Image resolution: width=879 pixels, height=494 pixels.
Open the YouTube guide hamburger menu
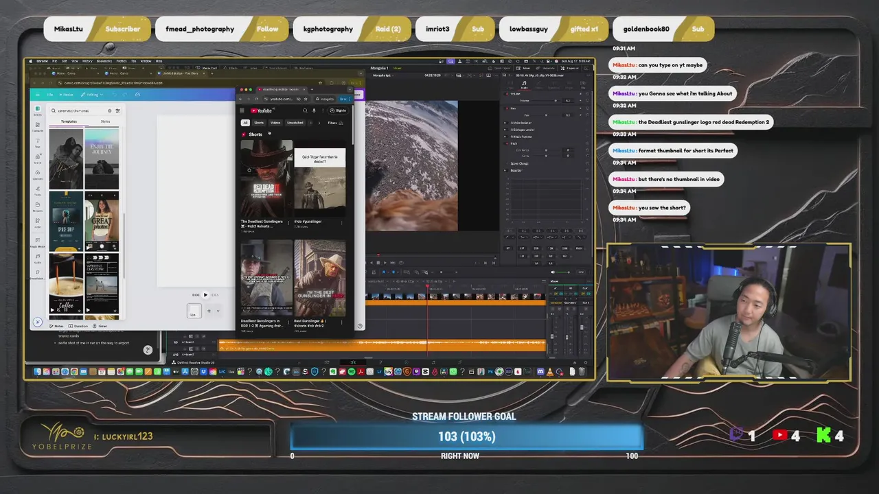[x=242, y=110]
